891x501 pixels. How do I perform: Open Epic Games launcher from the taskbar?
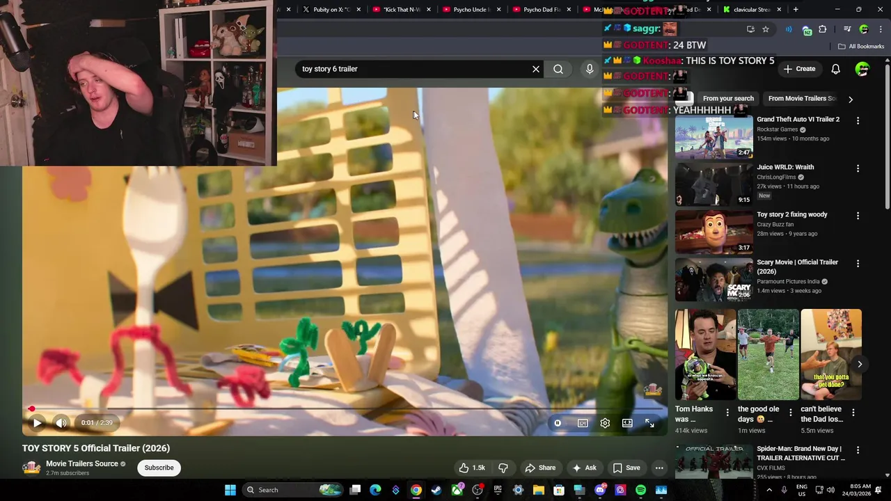point(498,490)
